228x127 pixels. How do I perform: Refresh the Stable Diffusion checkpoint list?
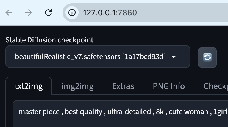[x=207, y=57]
